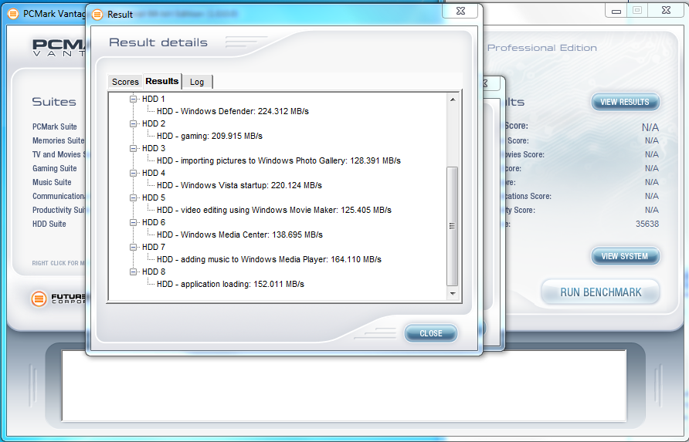Select 'HDD - gaming: 209.915 MB/s' row
This screenshot has width=689, height=442.
(209, 136)
